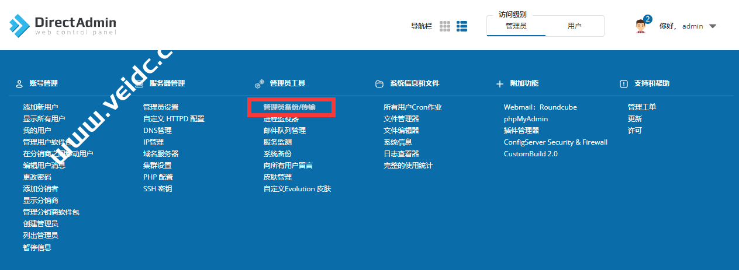
Task: Open 添加分销者
Action: (40, 189)
